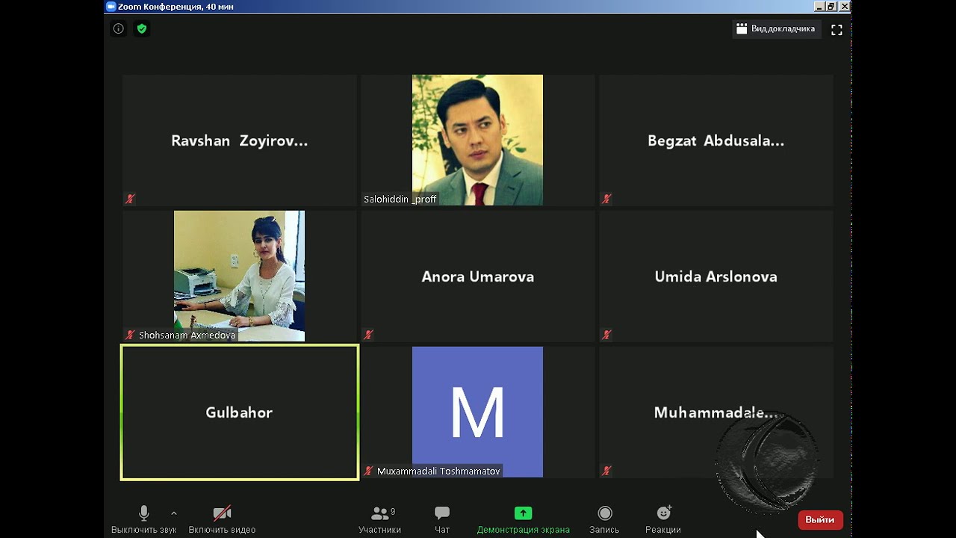This screenshot has width=956, height=538.
Task: Select Begzat Abdusala... participant tile
Action: (x=716, y=140)
